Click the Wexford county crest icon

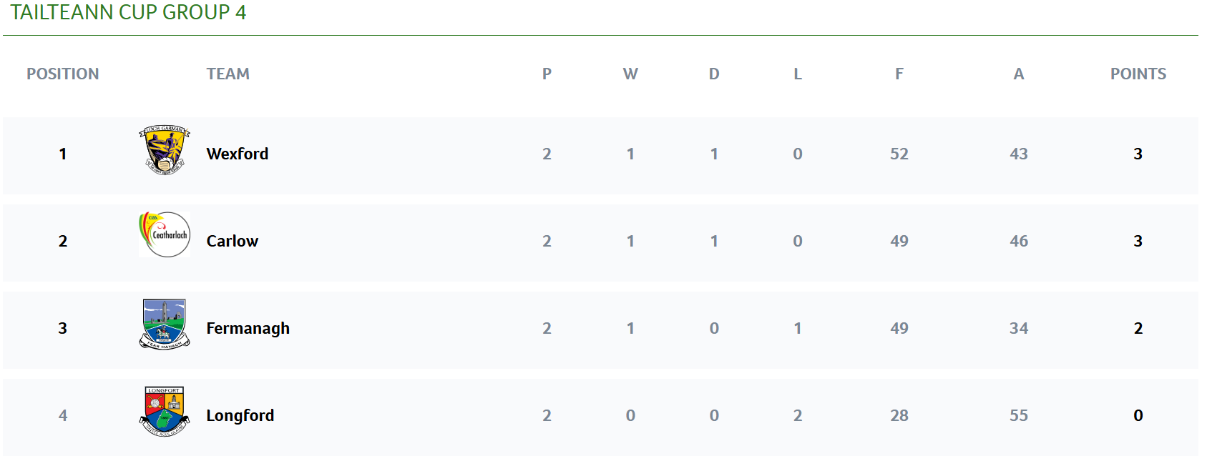coord(165,151)
